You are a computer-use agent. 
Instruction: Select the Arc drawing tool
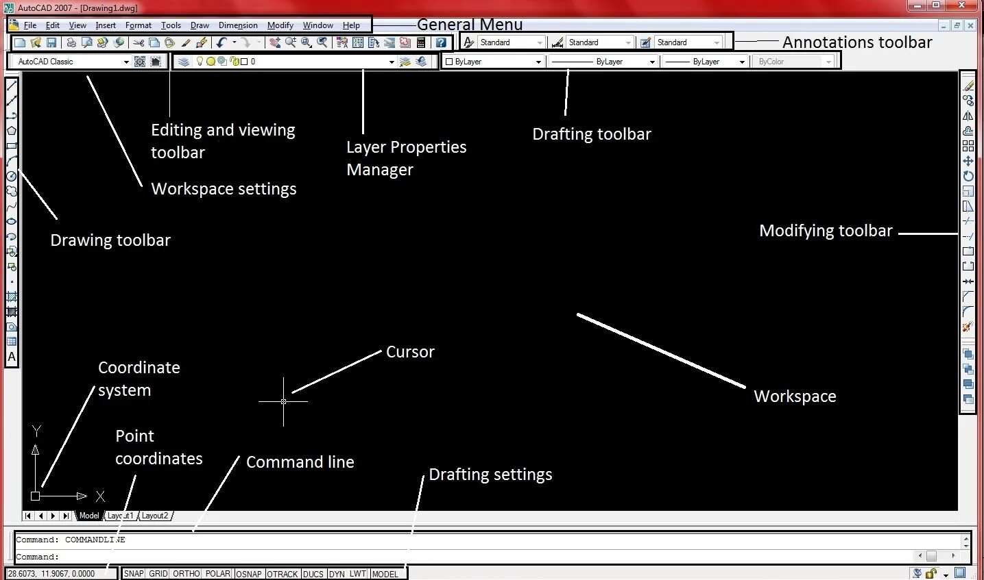[12, 161]
